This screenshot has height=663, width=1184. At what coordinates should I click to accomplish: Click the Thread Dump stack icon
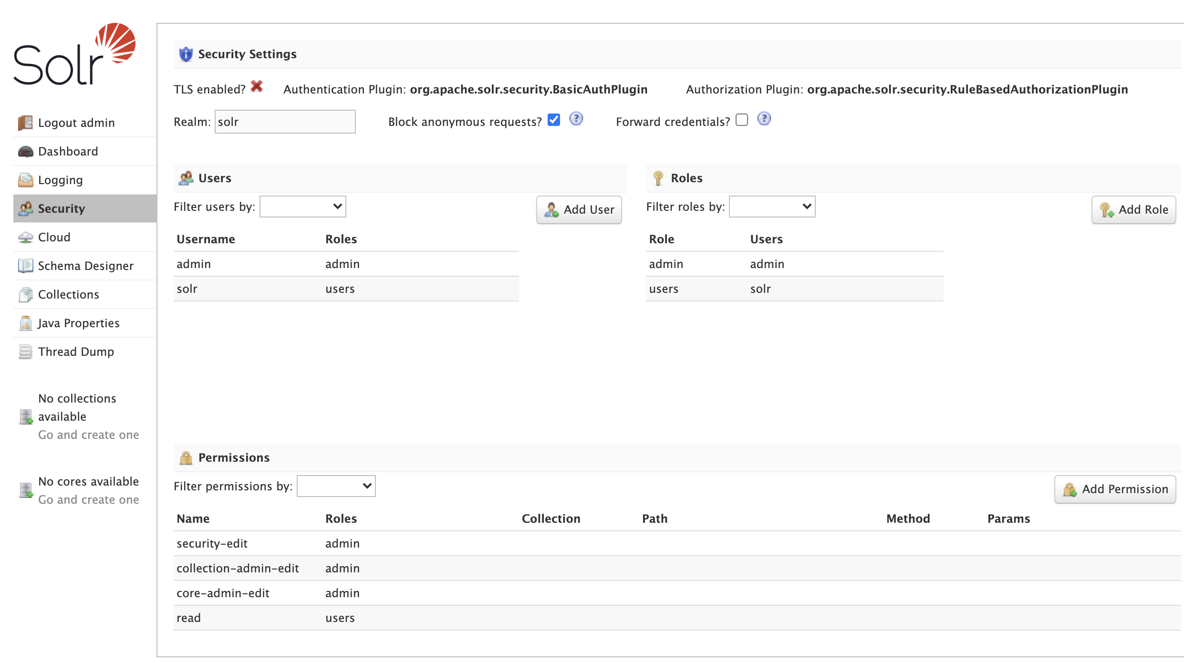click(25, 352)
